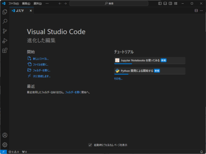
Task: Open the ファイル(F) menu
Action: pos(14,3)
